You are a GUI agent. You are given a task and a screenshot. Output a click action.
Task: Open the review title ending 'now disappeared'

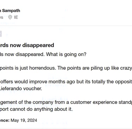point(27,45)
